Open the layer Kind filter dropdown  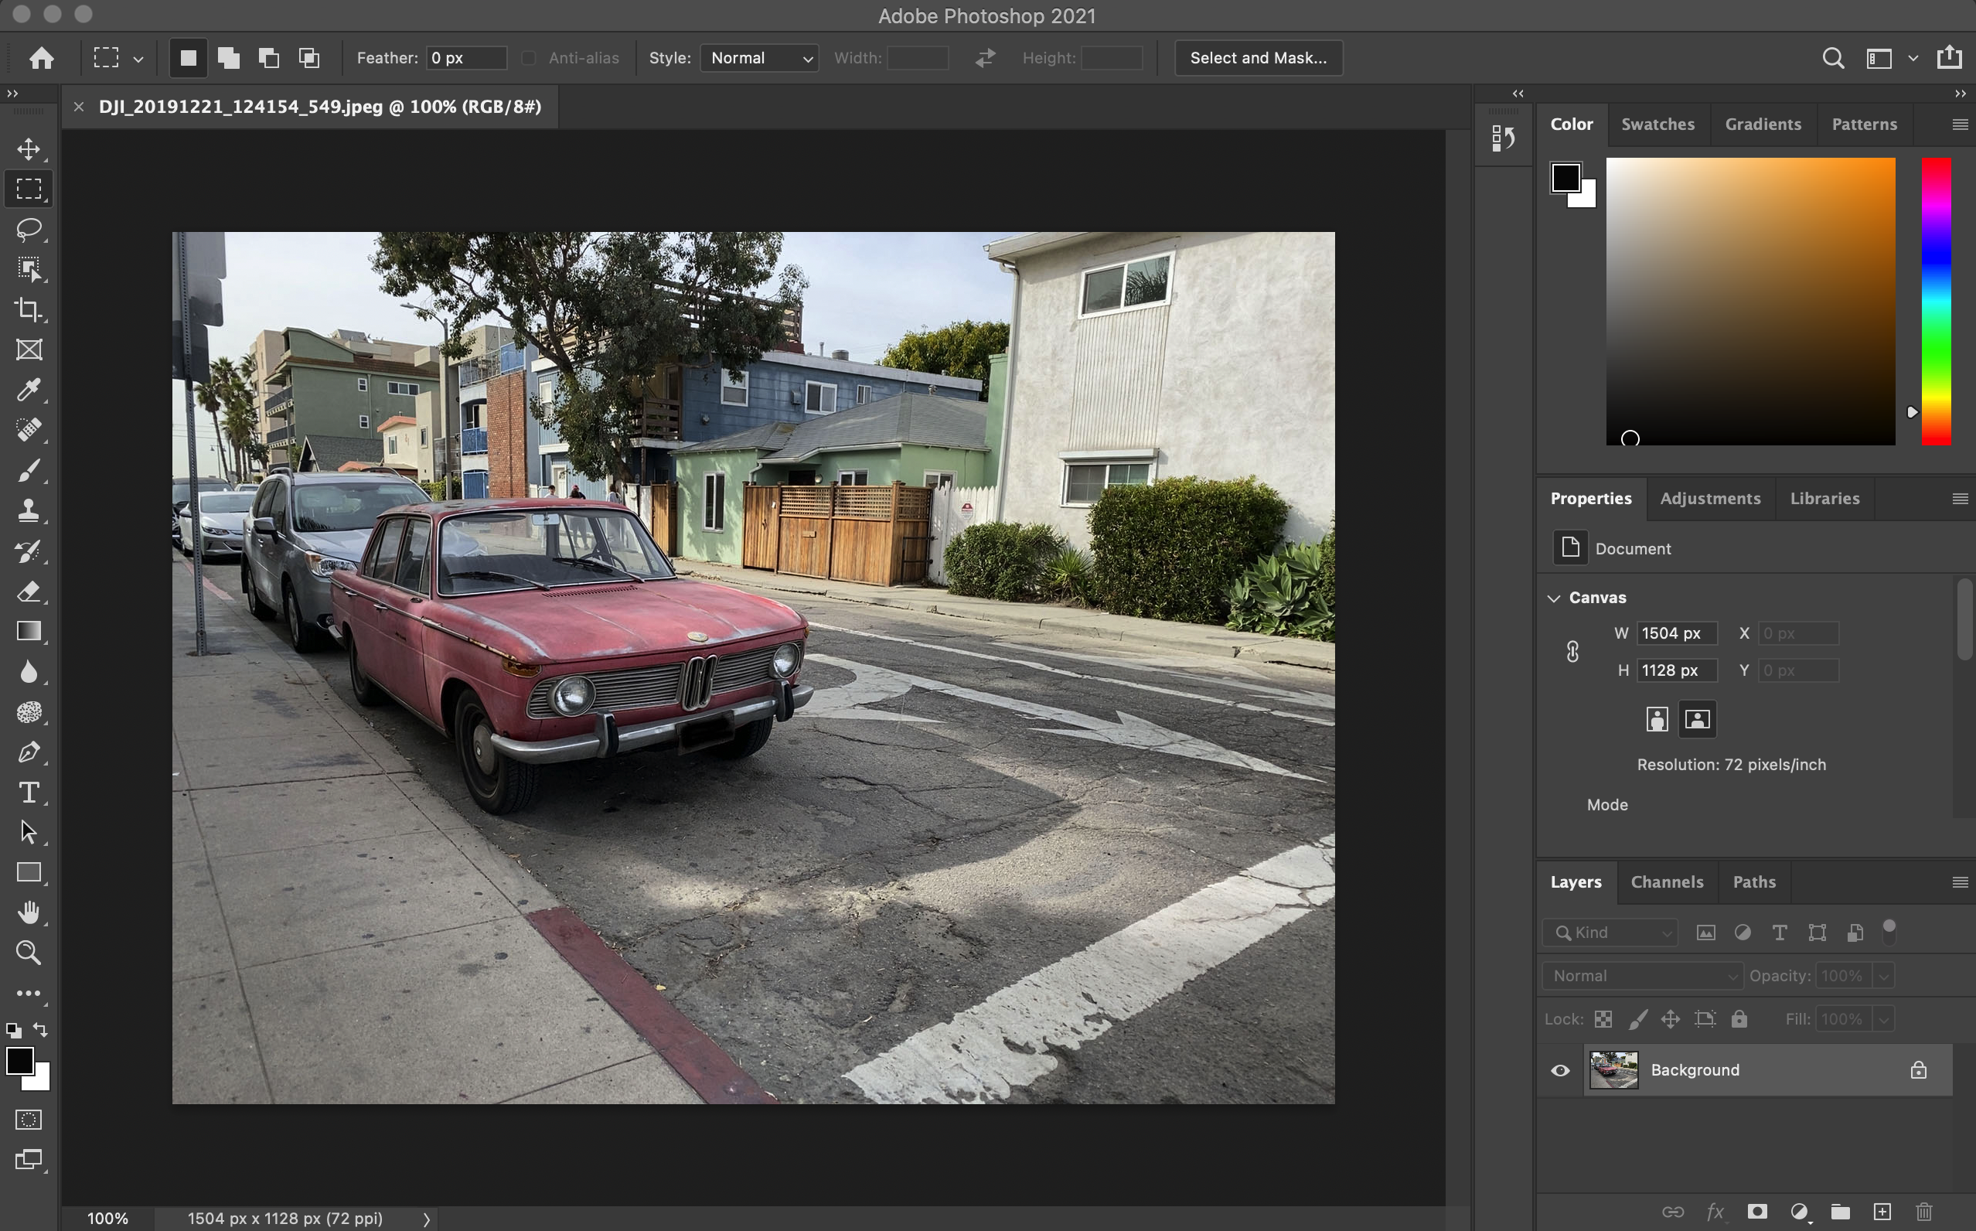point(1610,933)
